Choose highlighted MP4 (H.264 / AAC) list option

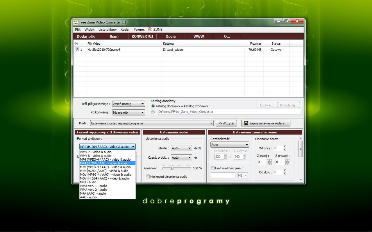(108, 163)
